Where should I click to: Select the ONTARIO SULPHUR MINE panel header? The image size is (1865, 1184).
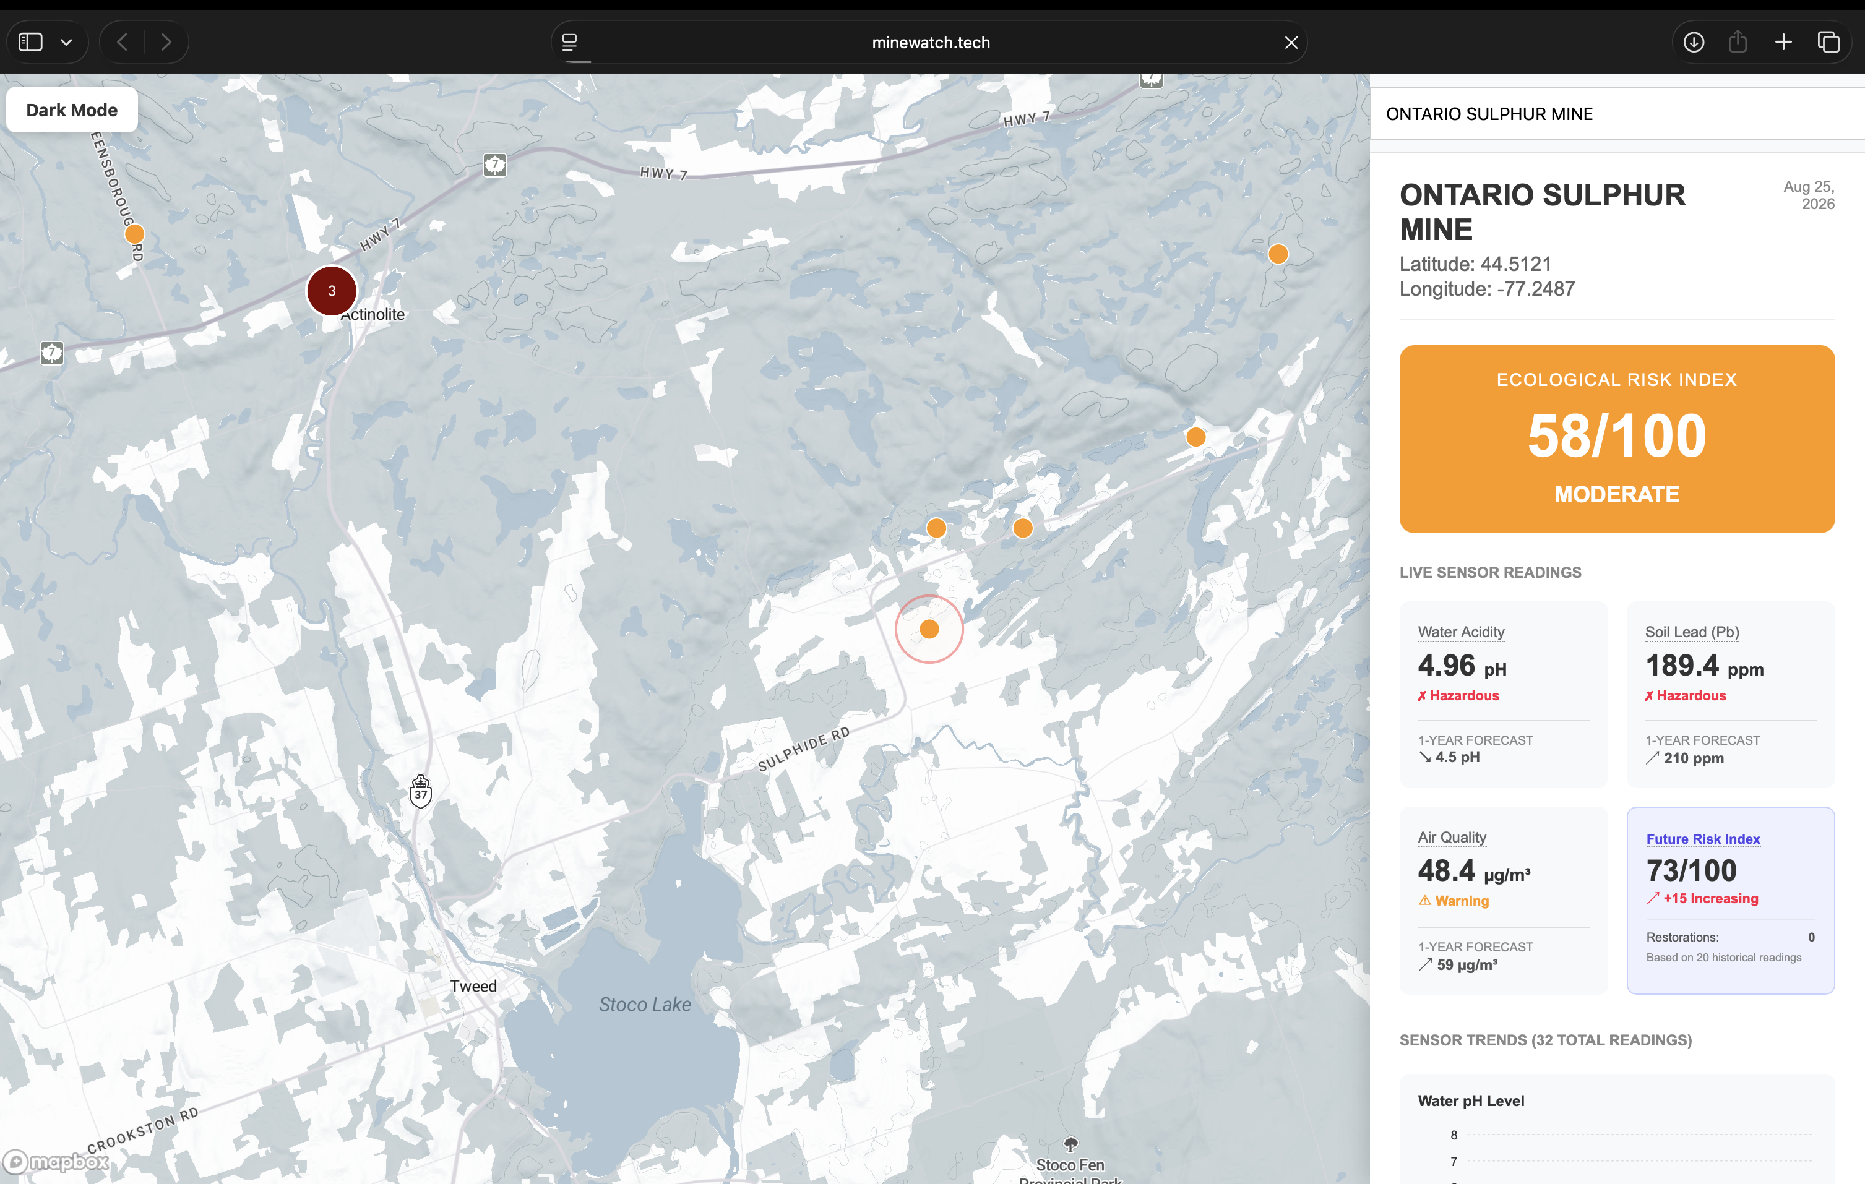tap(1489, 114)
